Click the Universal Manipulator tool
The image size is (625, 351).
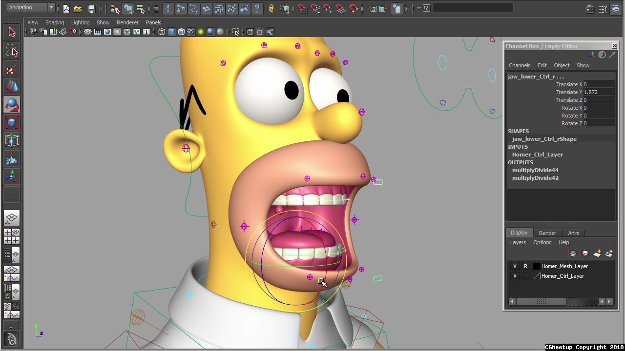[12, 141]
